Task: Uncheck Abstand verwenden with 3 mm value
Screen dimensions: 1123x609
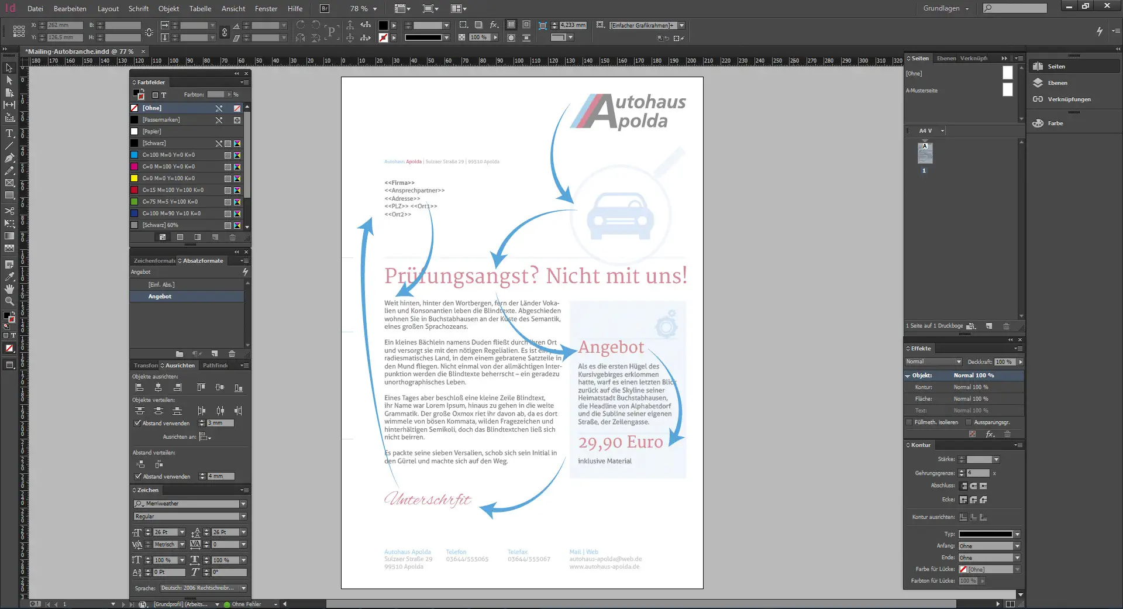Action: point(137,423)
